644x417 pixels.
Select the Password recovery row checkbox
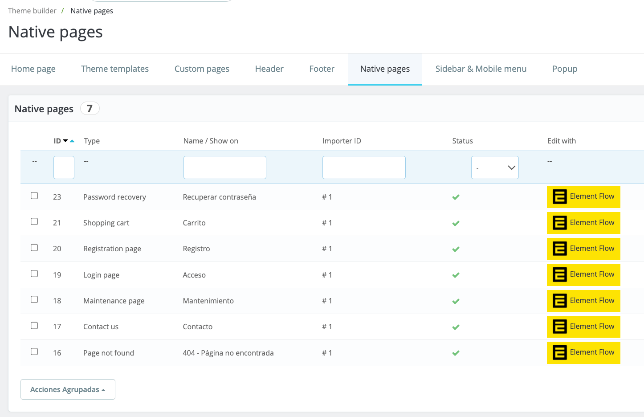point(34,196)
